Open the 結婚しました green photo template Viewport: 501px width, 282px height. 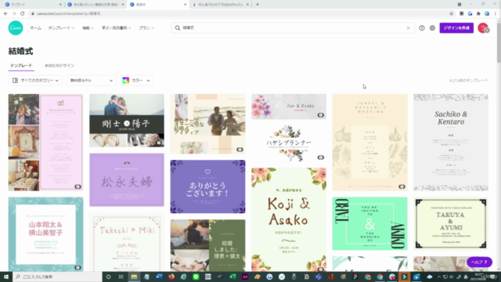coord(207,245)
